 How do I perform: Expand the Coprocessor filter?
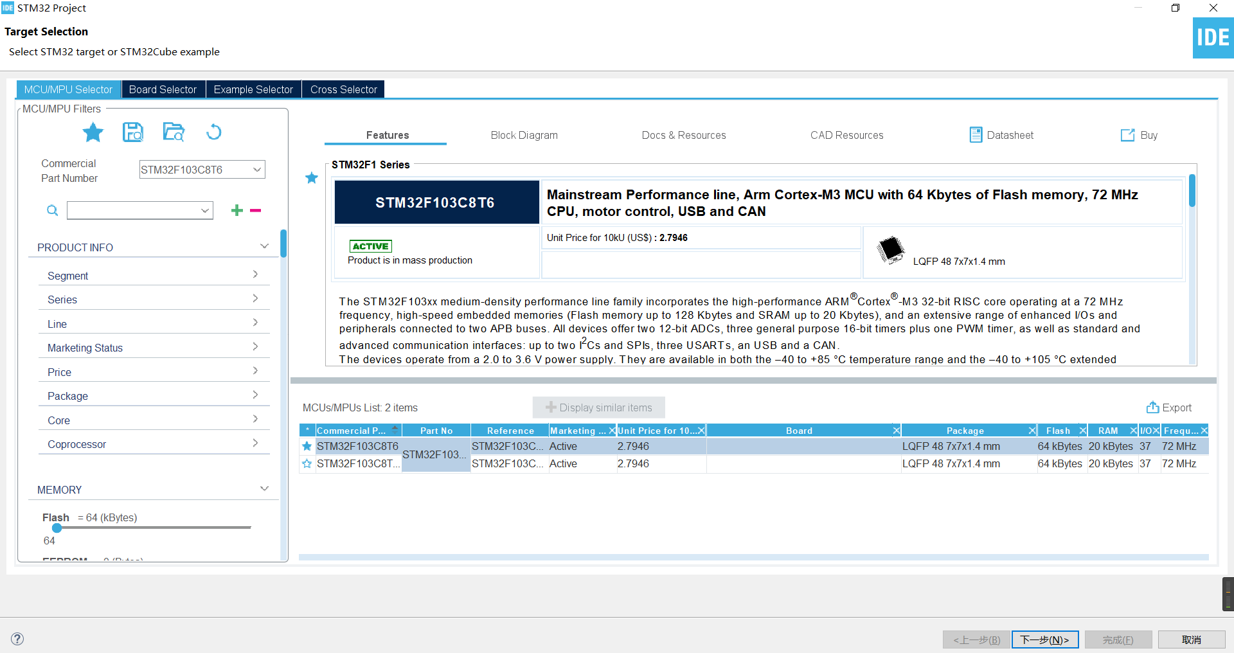(x=255, y=443)
